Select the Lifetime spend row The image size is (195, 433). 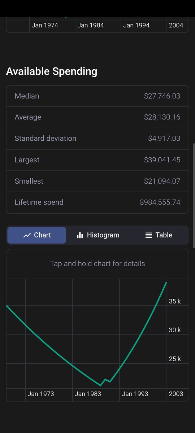tap(97, 202)
